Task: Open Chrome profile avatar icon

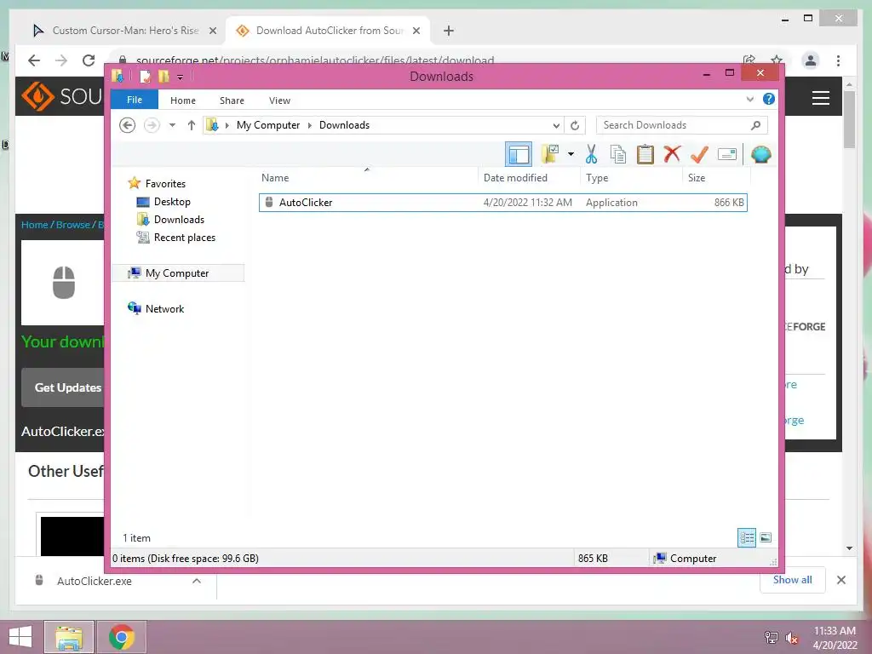Action: click(x=811, y=60)
